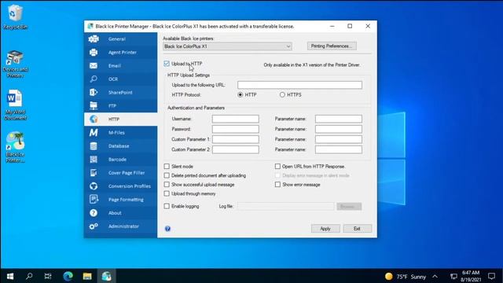
Task: Switch to the Administrator tab label
Action: (123, 226)
